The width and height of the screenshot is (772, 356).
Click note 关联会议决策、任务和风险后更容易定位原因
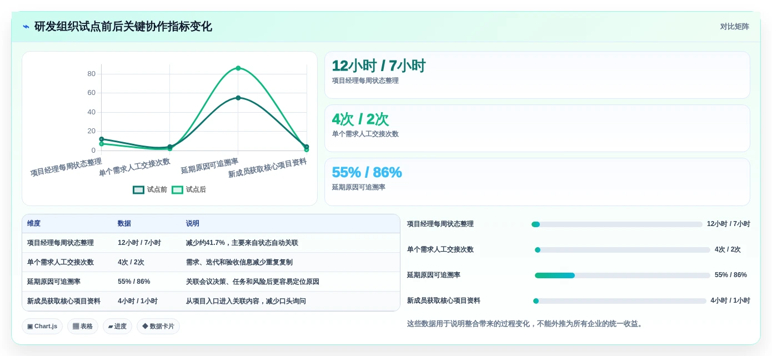point(253,282)
